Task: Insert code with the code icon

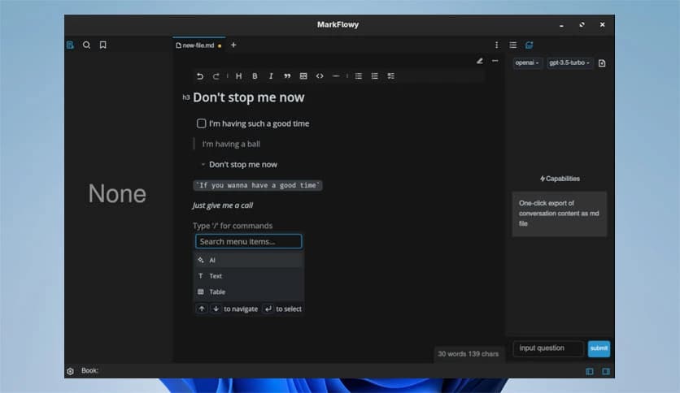Action: 320,76
